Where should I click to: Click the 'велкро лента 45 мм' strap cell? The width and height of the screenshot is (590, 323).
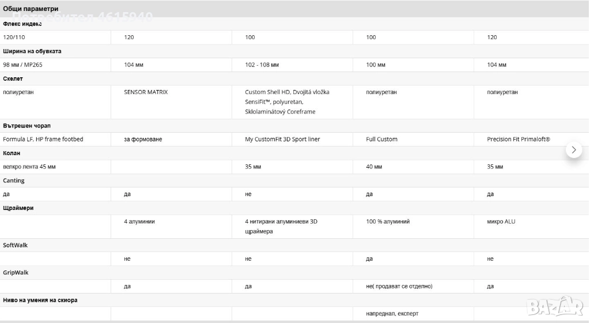click(29, 167)
